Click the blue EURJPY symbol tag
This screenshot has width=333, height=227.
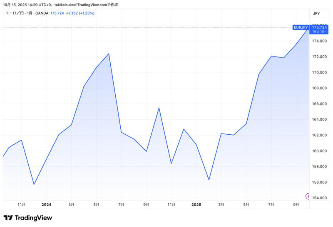coord(301,27)
